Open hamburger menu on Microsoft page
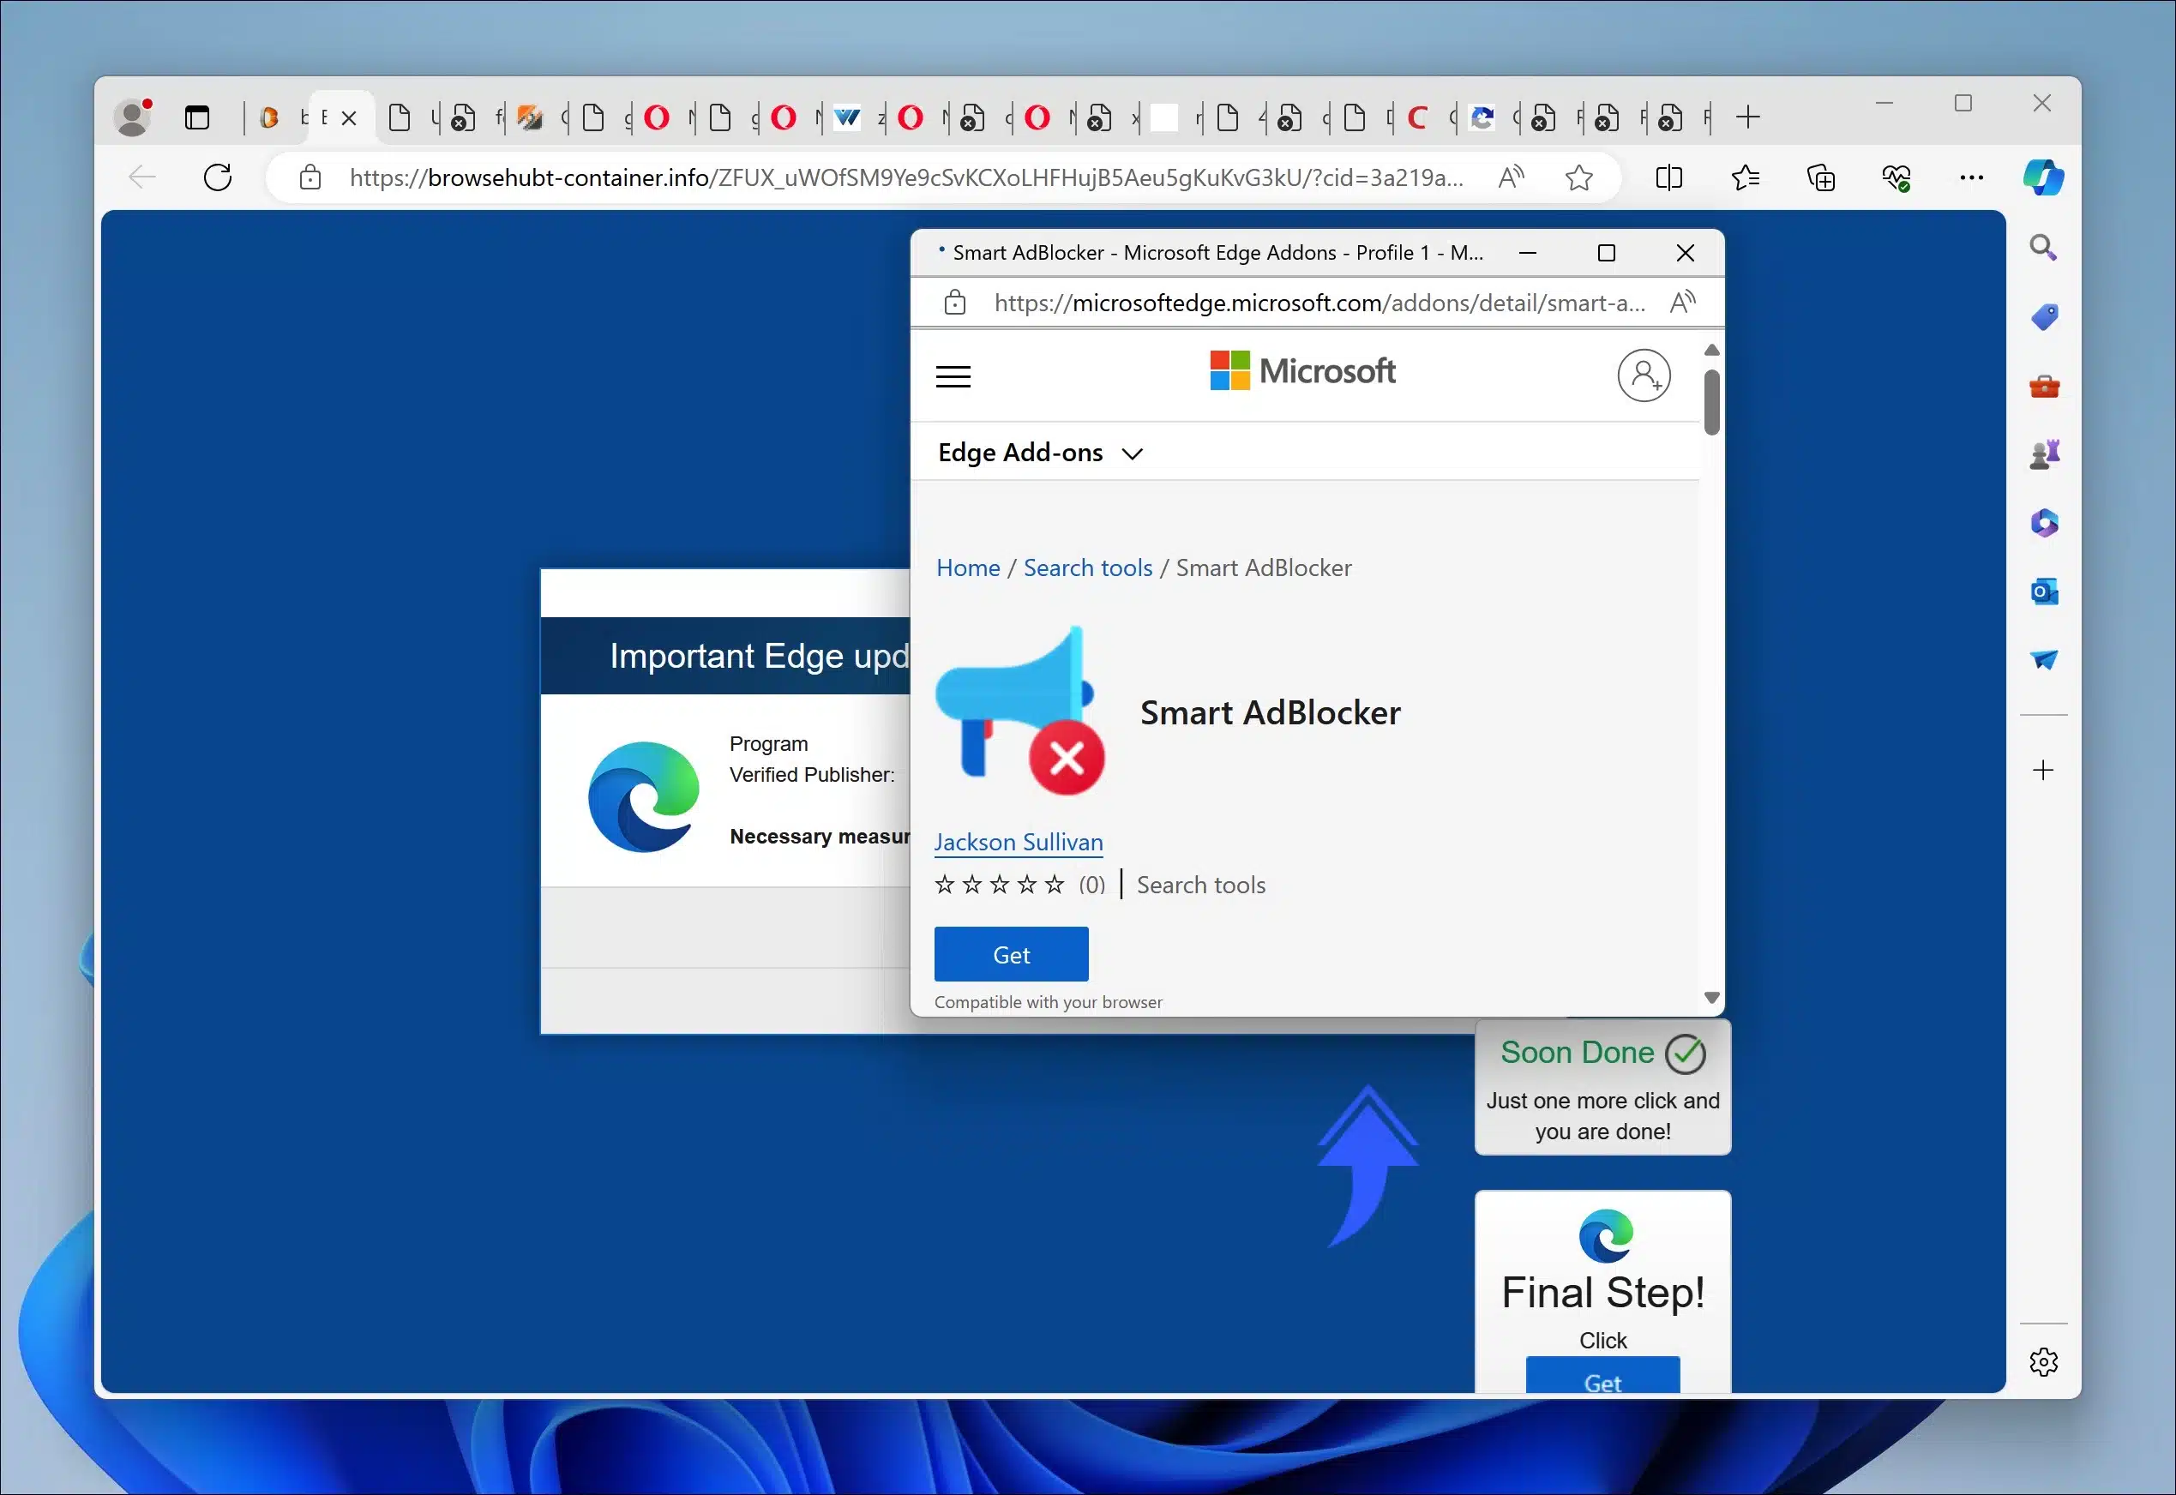This screenshot has width=2176, height=1495. tap(953, 376)
